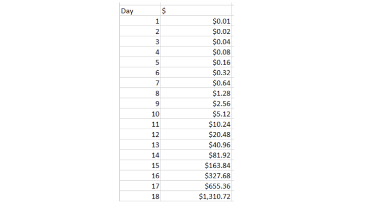389x209 pixels.
Task: Select the Day 18 number cell
Action: (x=140, y=196)
